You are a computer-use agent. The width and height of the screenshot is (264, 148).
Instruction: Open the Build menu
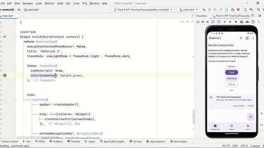coord(60,3)
